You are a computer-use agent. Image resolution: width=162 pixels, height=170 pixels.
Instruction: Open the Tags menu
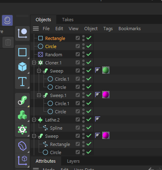108,29
